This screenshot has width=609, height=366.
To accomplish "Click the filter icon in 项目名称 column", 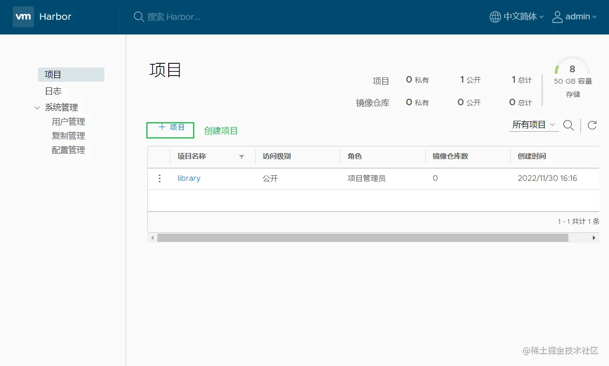I will click(241, 157).
